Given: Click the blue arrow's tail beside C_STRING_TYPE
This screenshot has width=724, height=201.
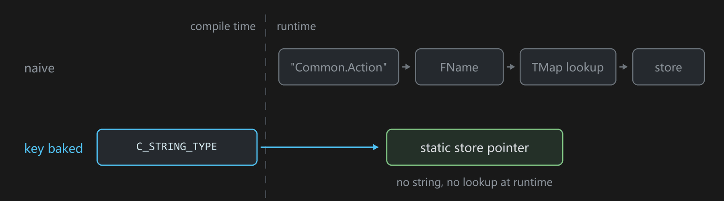Looking at the screenshot, I should point(263,147).
